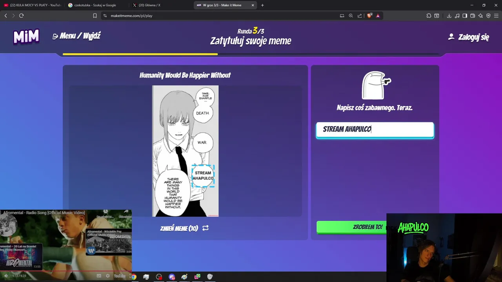Switch to czekotubka Google search tab
This screenshot has height=282, width=502.
coord(96,5)
